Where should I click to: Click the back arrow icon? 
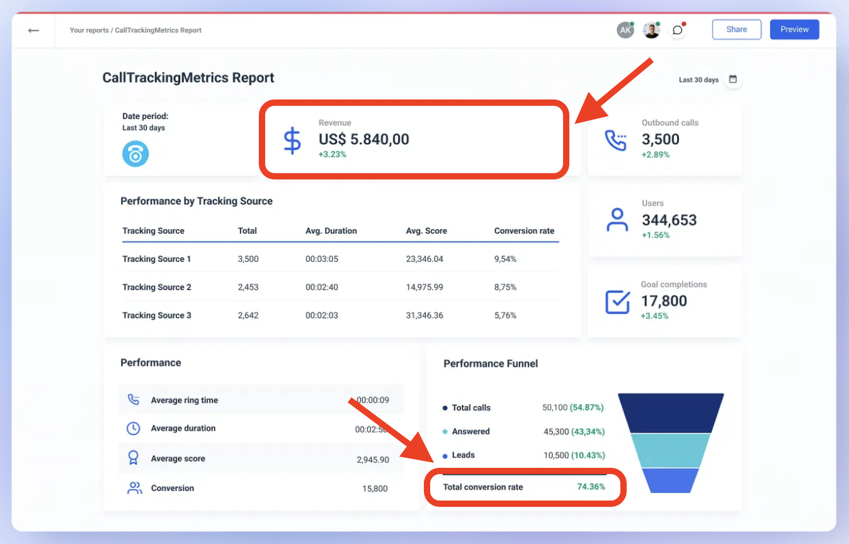[x=33, y=30]
